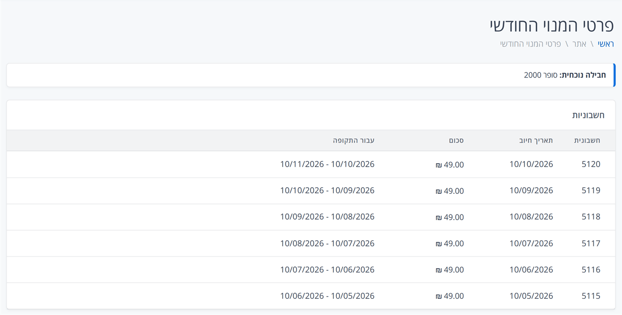This screenshot has height=315, width=622.
Task: Click the 49.00 ₪ amount for invoice 5115
Action: click(449, 296)
